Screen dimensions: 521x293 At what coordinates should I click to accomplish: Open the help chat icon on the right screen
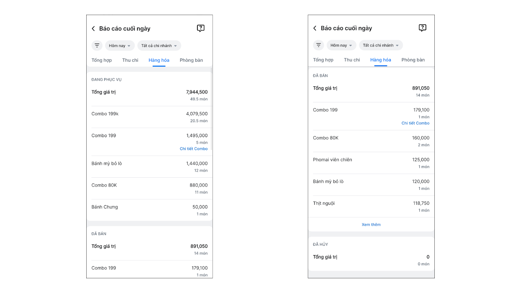pos(422,28)
